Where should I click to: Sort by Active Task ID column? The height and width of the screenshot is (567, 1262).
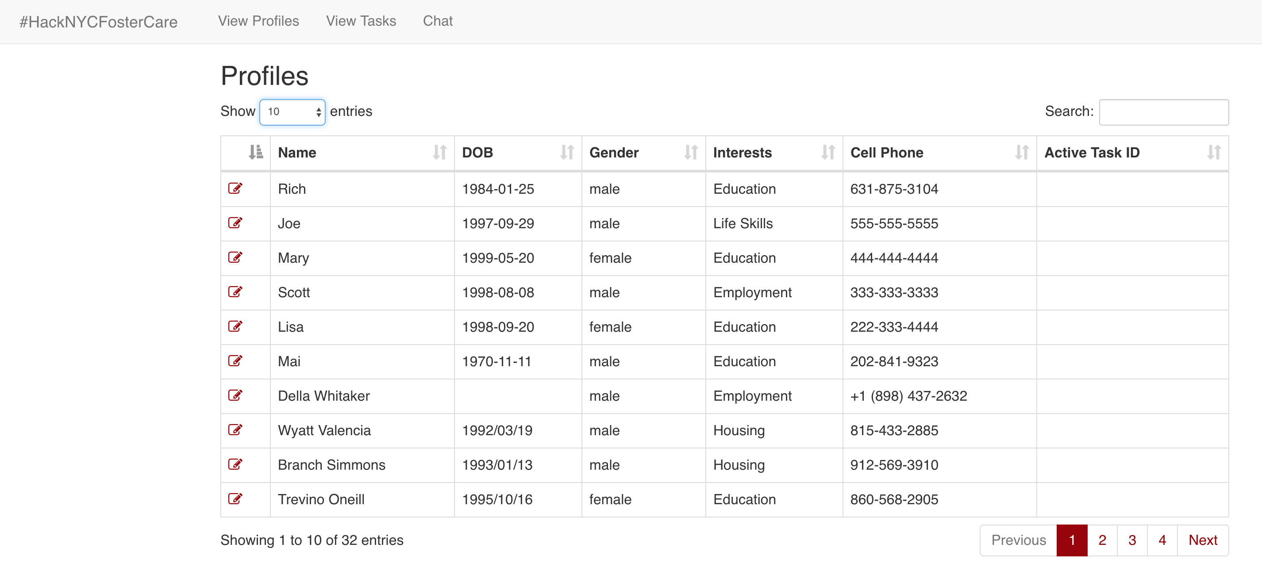[x=1132, y=153]
